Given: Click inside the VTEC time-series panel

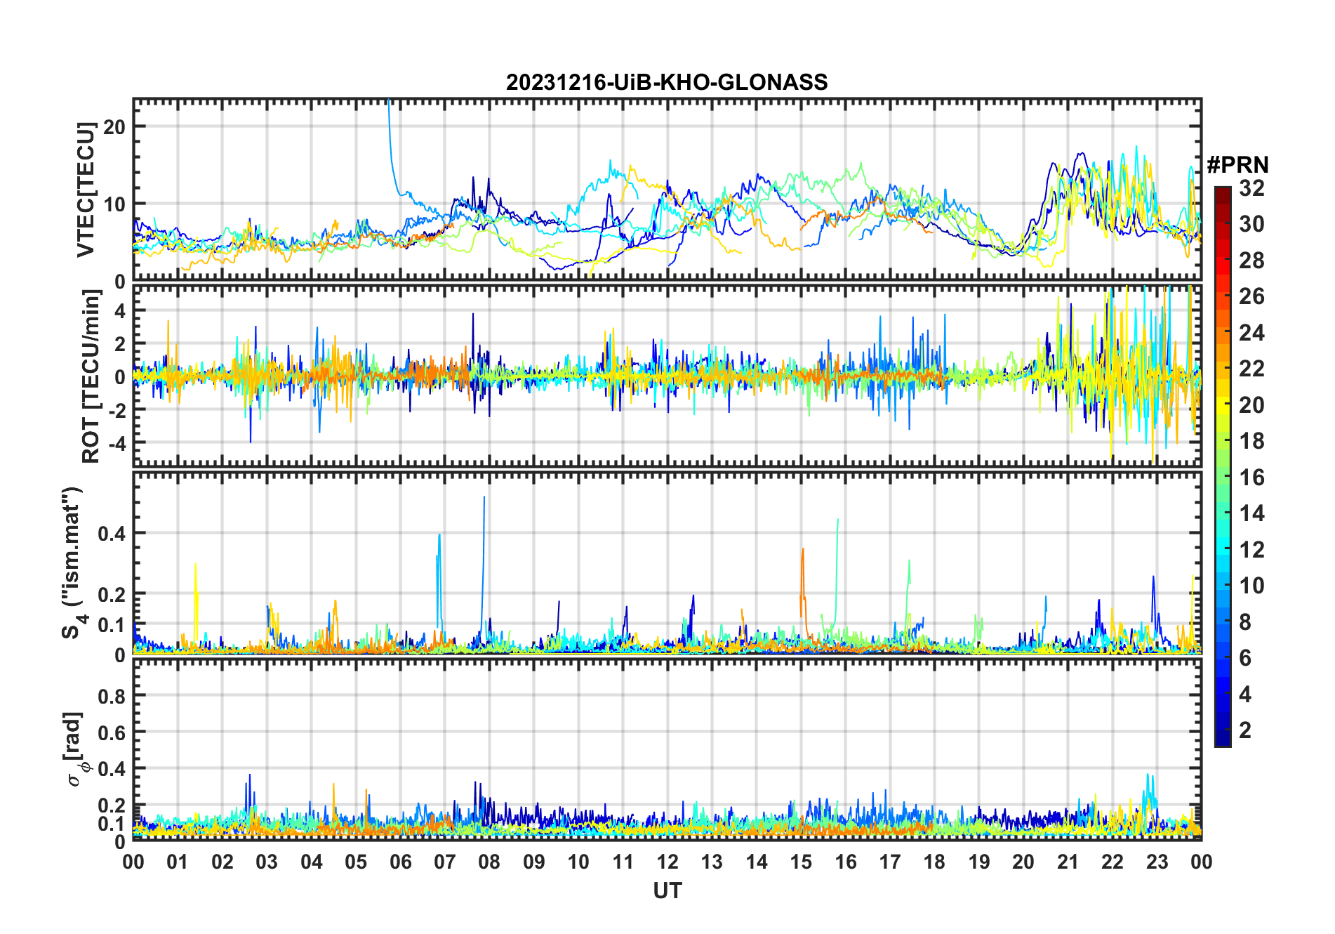Looking at the screenshot, I should (667, 190).
